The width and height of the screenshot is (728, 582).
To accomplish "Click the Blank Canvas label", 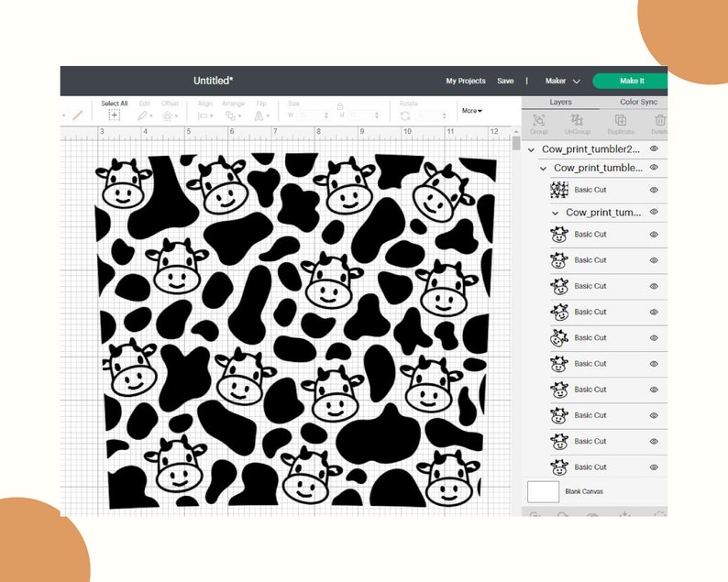I will pos(584,491).
